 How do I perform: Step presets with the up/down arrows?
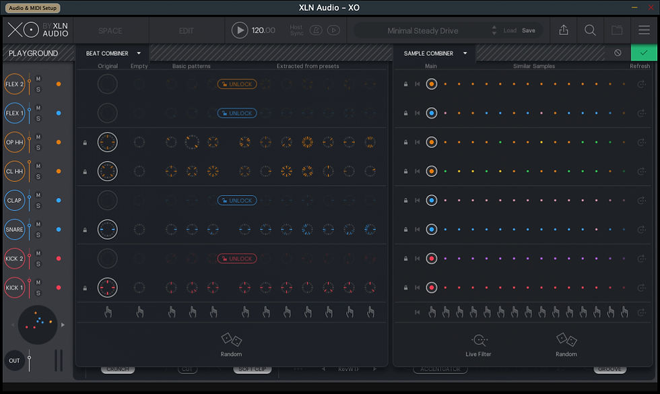click(x=494, y=30)
